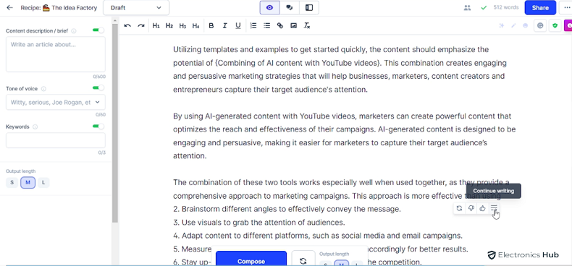Toggle underline formatting
The height and width of the screenshot is (266, 572).
click(x=237, y=26)
